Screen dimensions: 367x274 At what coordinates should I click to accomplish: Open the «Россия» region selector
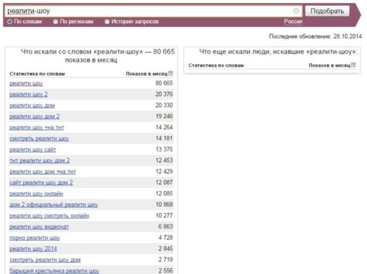[x=293, y=22]
